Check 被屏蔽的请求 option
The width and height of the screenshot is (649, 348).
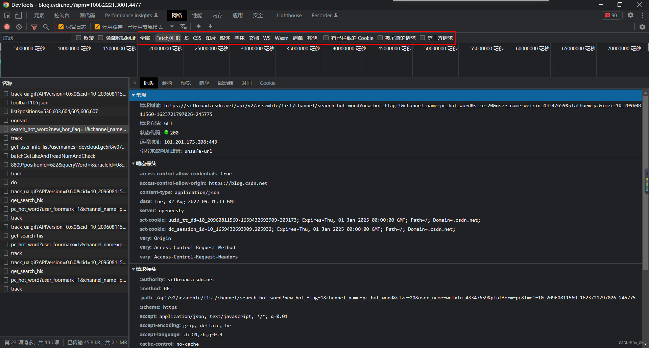[x=380, y=38]
